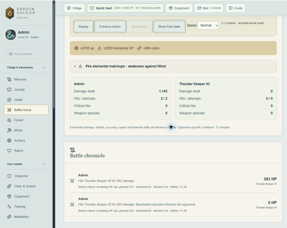287x228 pixels.
Task: Click the Forest trees icon
Action: coord(9,120)
